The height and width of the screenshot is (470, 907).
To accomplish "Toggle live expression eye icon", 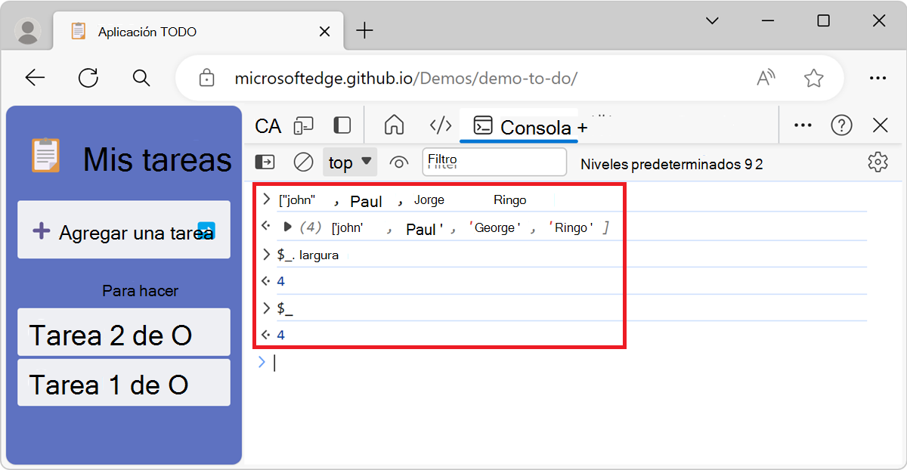I will click(399, 162).
